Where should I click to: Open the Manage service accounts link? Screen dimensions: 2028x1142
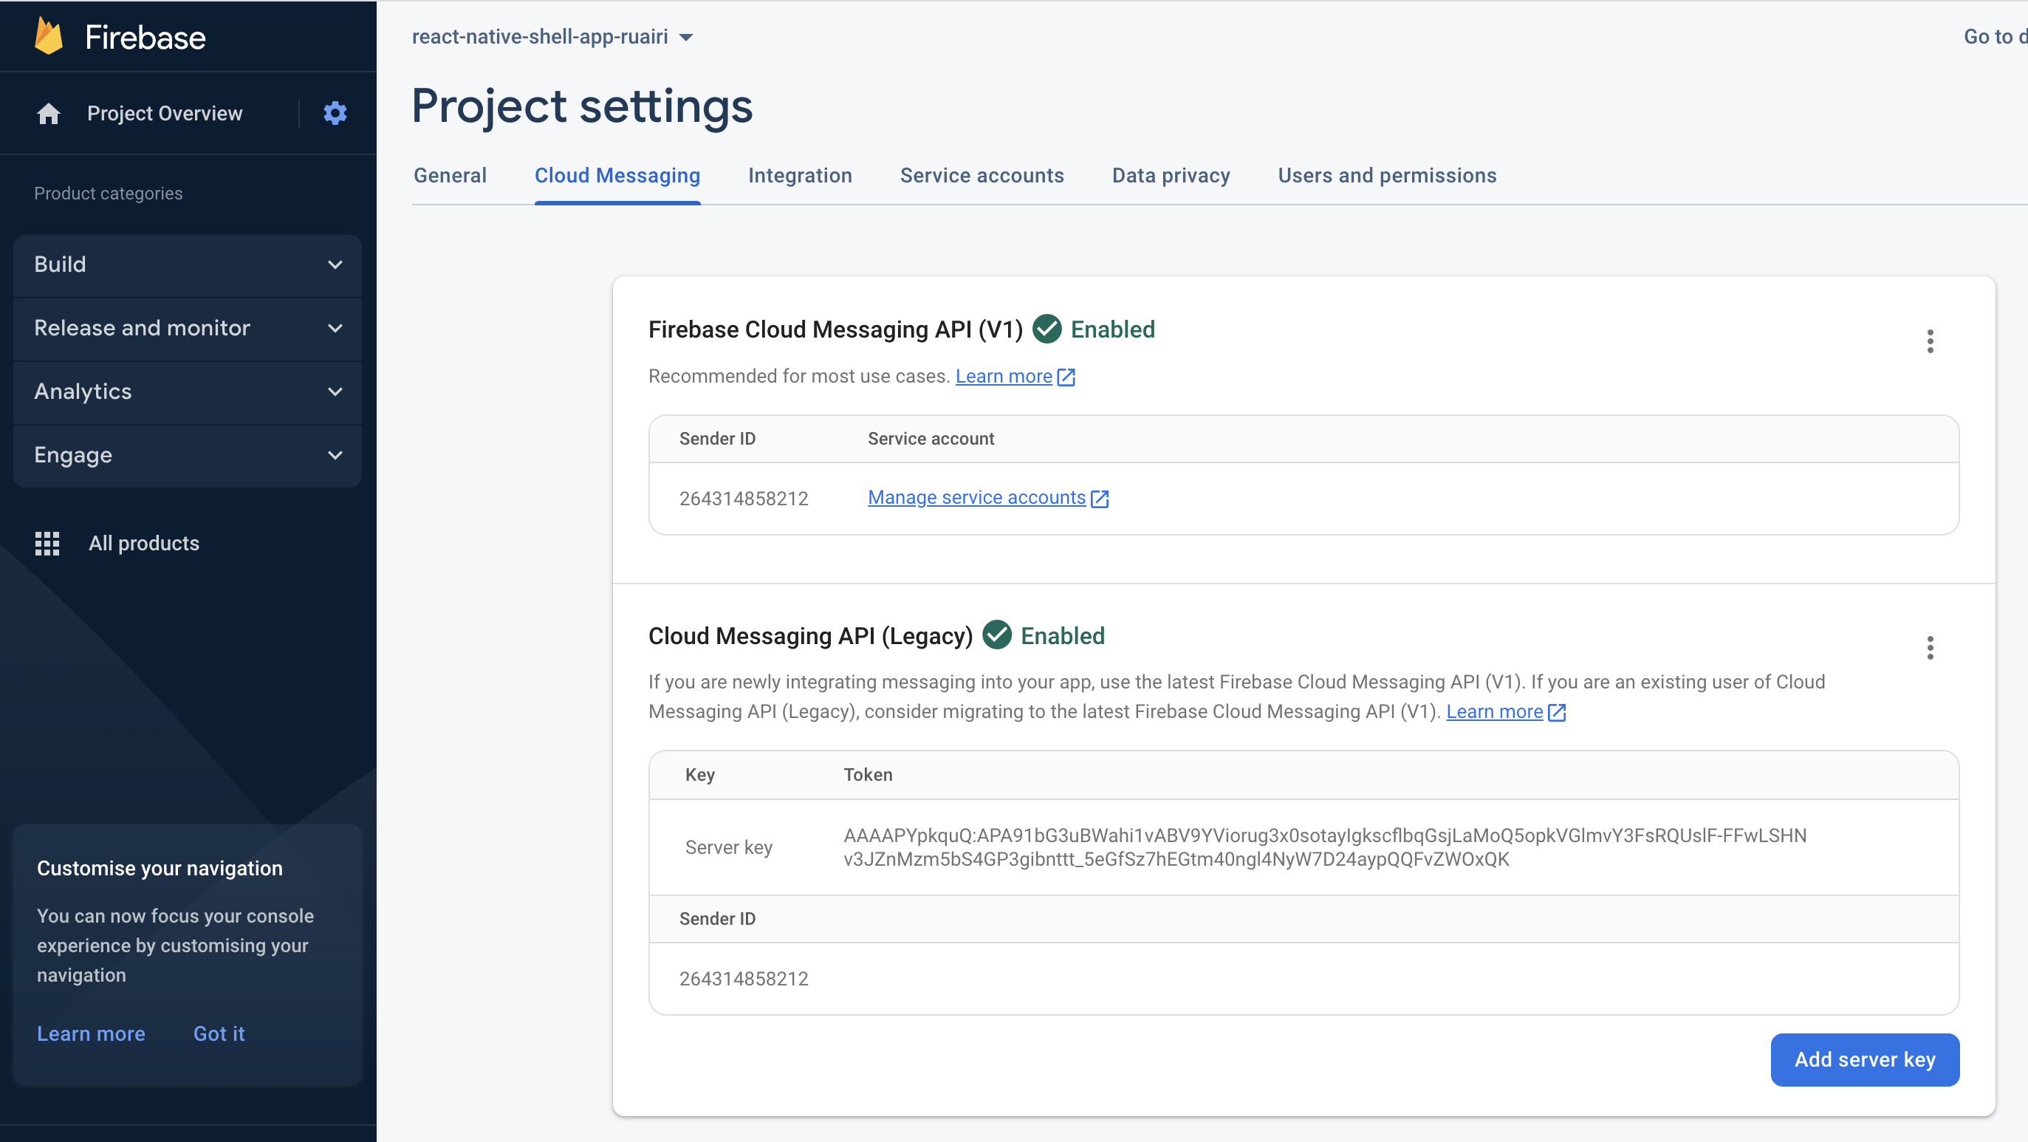[976, 498]
